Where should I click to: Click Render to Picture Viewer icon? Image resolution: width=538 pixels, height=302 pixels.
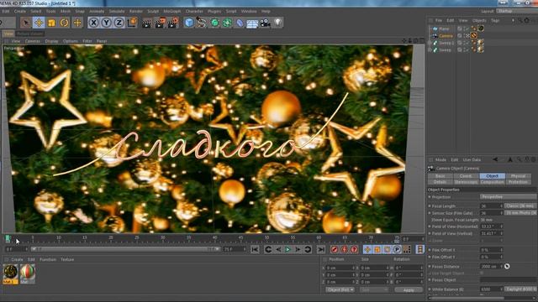[x=160, y=23]
